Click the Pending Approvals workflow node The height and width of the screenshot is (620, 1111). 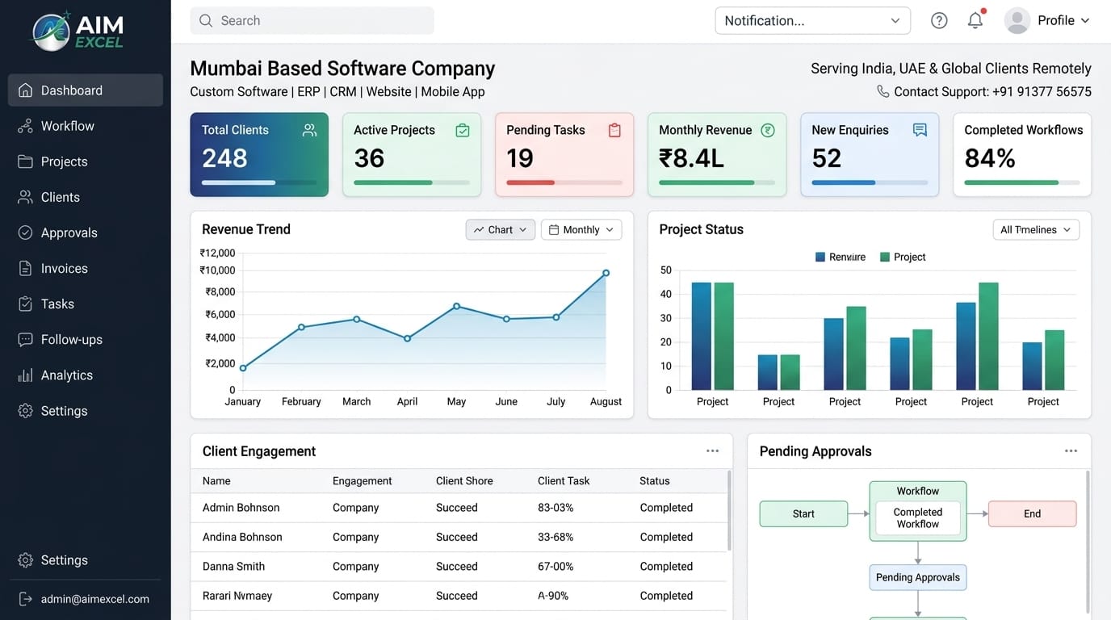point(918,577)
